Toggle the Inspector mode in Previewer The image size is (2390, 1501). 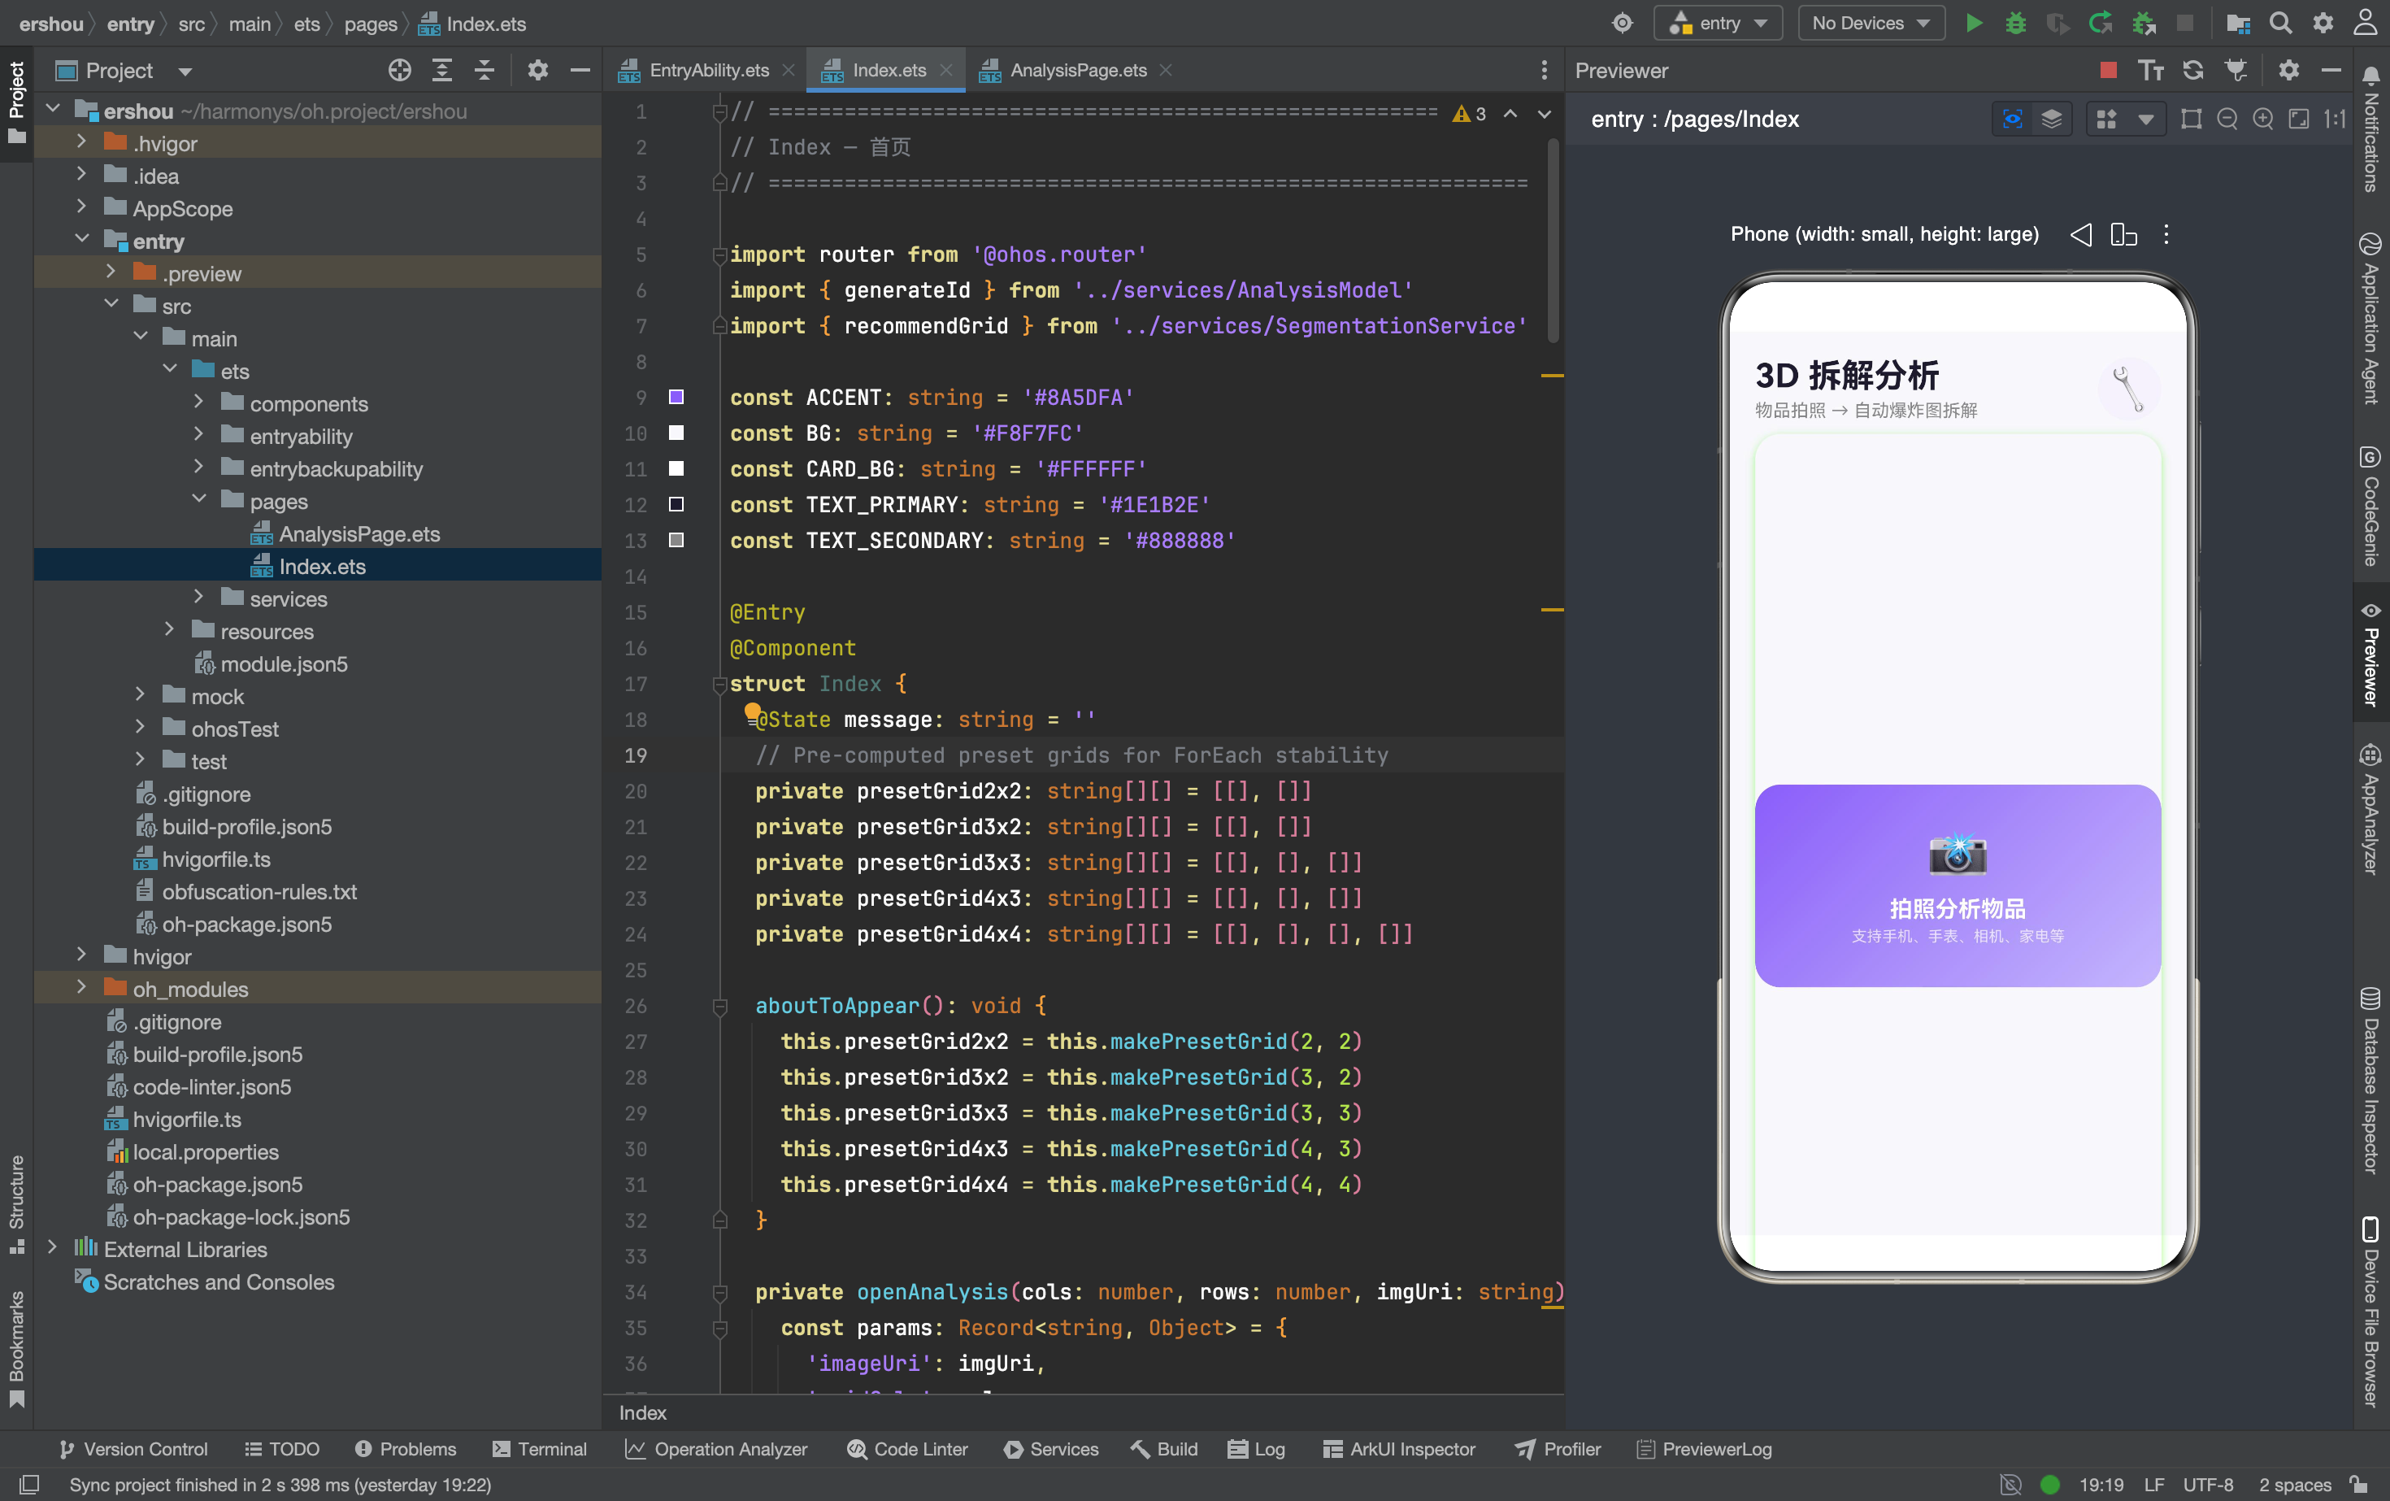click(2012, 120)
